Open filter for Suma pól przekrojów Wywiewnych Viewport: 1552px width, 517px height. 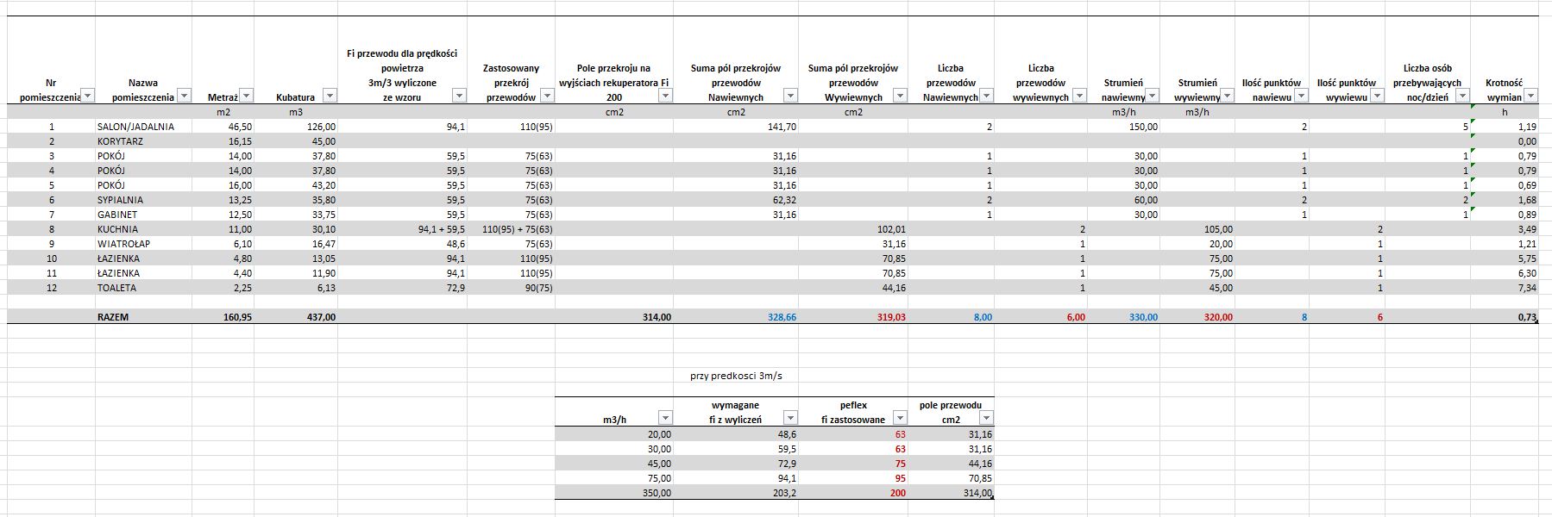pos(900,96)
